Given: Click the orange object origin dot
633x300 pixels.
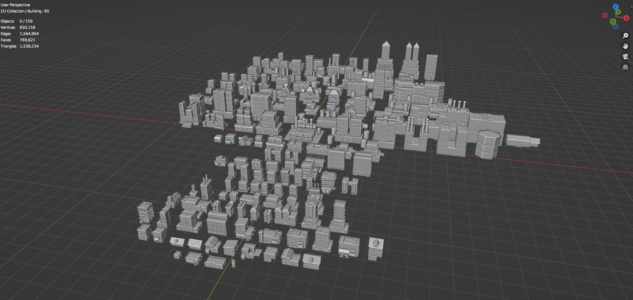Looking at the screenshot, I should coord(246,235).
